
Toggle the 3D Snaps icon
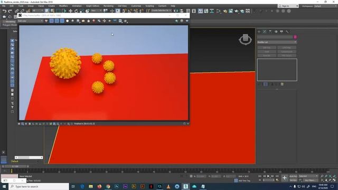[x=124, y=11]
